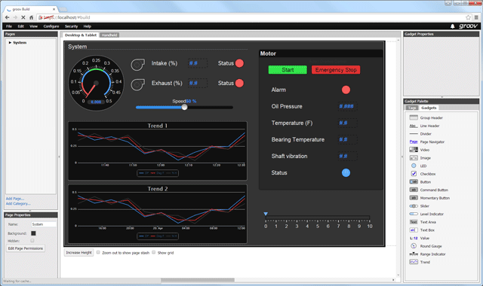Pick the LED gadget in palette
The width and height of the screenshot is (483, 286).
coord(418,166)
